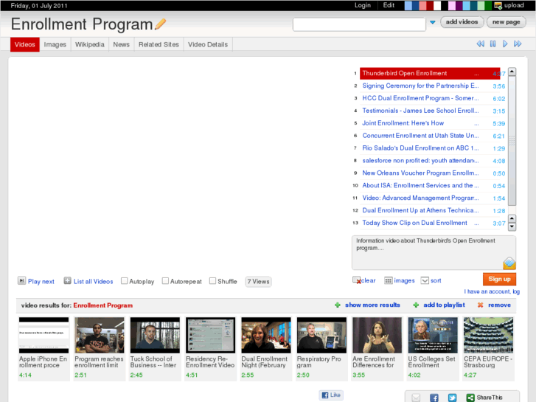Check the Shuffle option

[212, 281]
